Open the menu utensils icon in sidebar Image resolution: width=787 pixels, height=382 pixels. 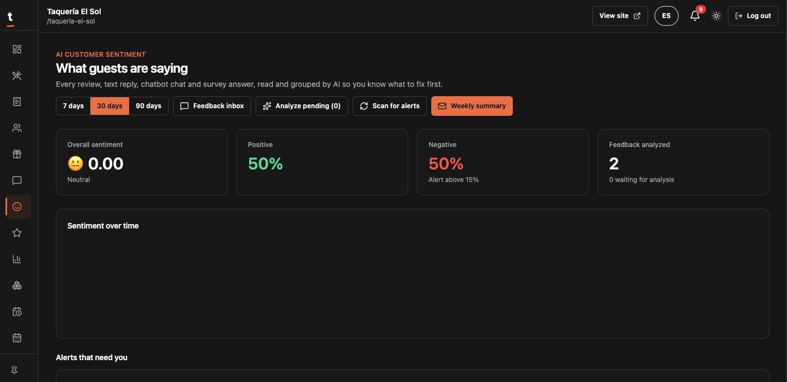point(17,75)
